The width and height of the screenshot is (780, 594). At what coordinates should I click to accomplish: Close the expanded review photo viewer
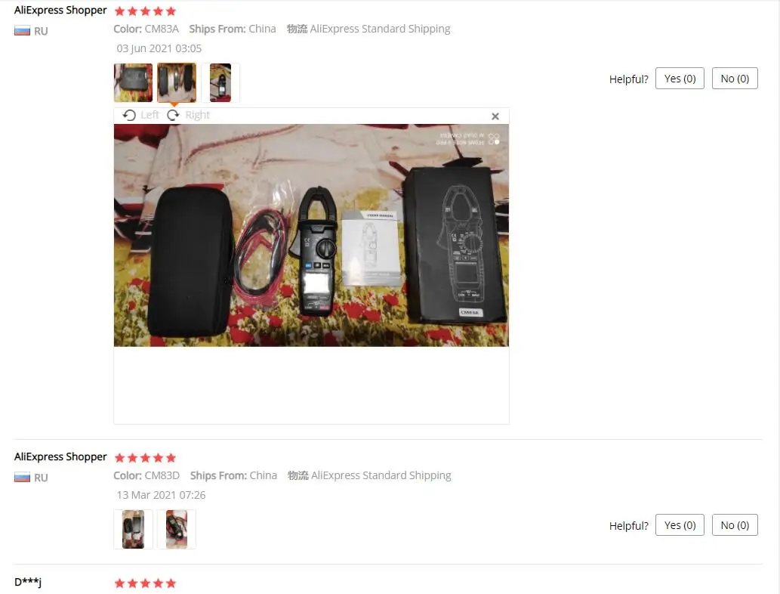495,116
